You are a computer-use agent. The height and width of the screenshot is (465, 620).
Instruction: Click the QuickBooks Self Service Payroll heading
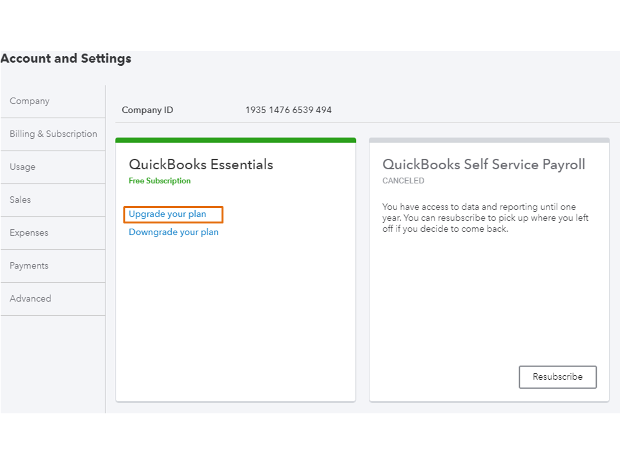coord(484,165)
